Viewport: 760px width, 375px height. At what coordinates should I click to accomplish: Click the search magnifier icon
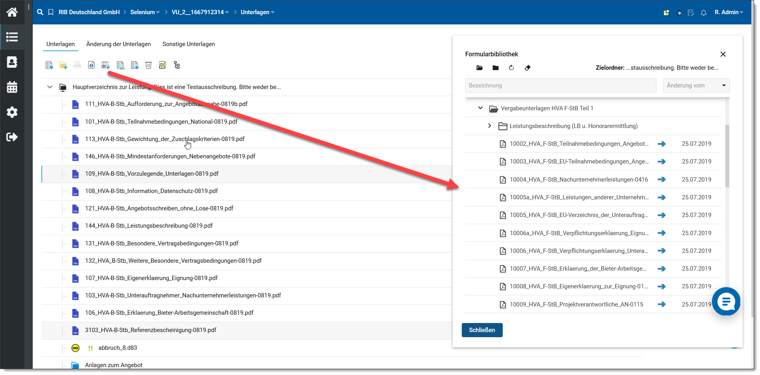point(40,12)
